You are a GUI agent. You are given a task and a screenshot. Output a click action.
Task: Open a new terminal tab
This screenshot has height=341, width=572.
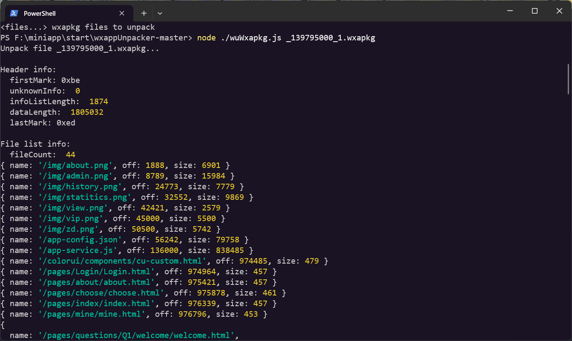tap(144, 13)
